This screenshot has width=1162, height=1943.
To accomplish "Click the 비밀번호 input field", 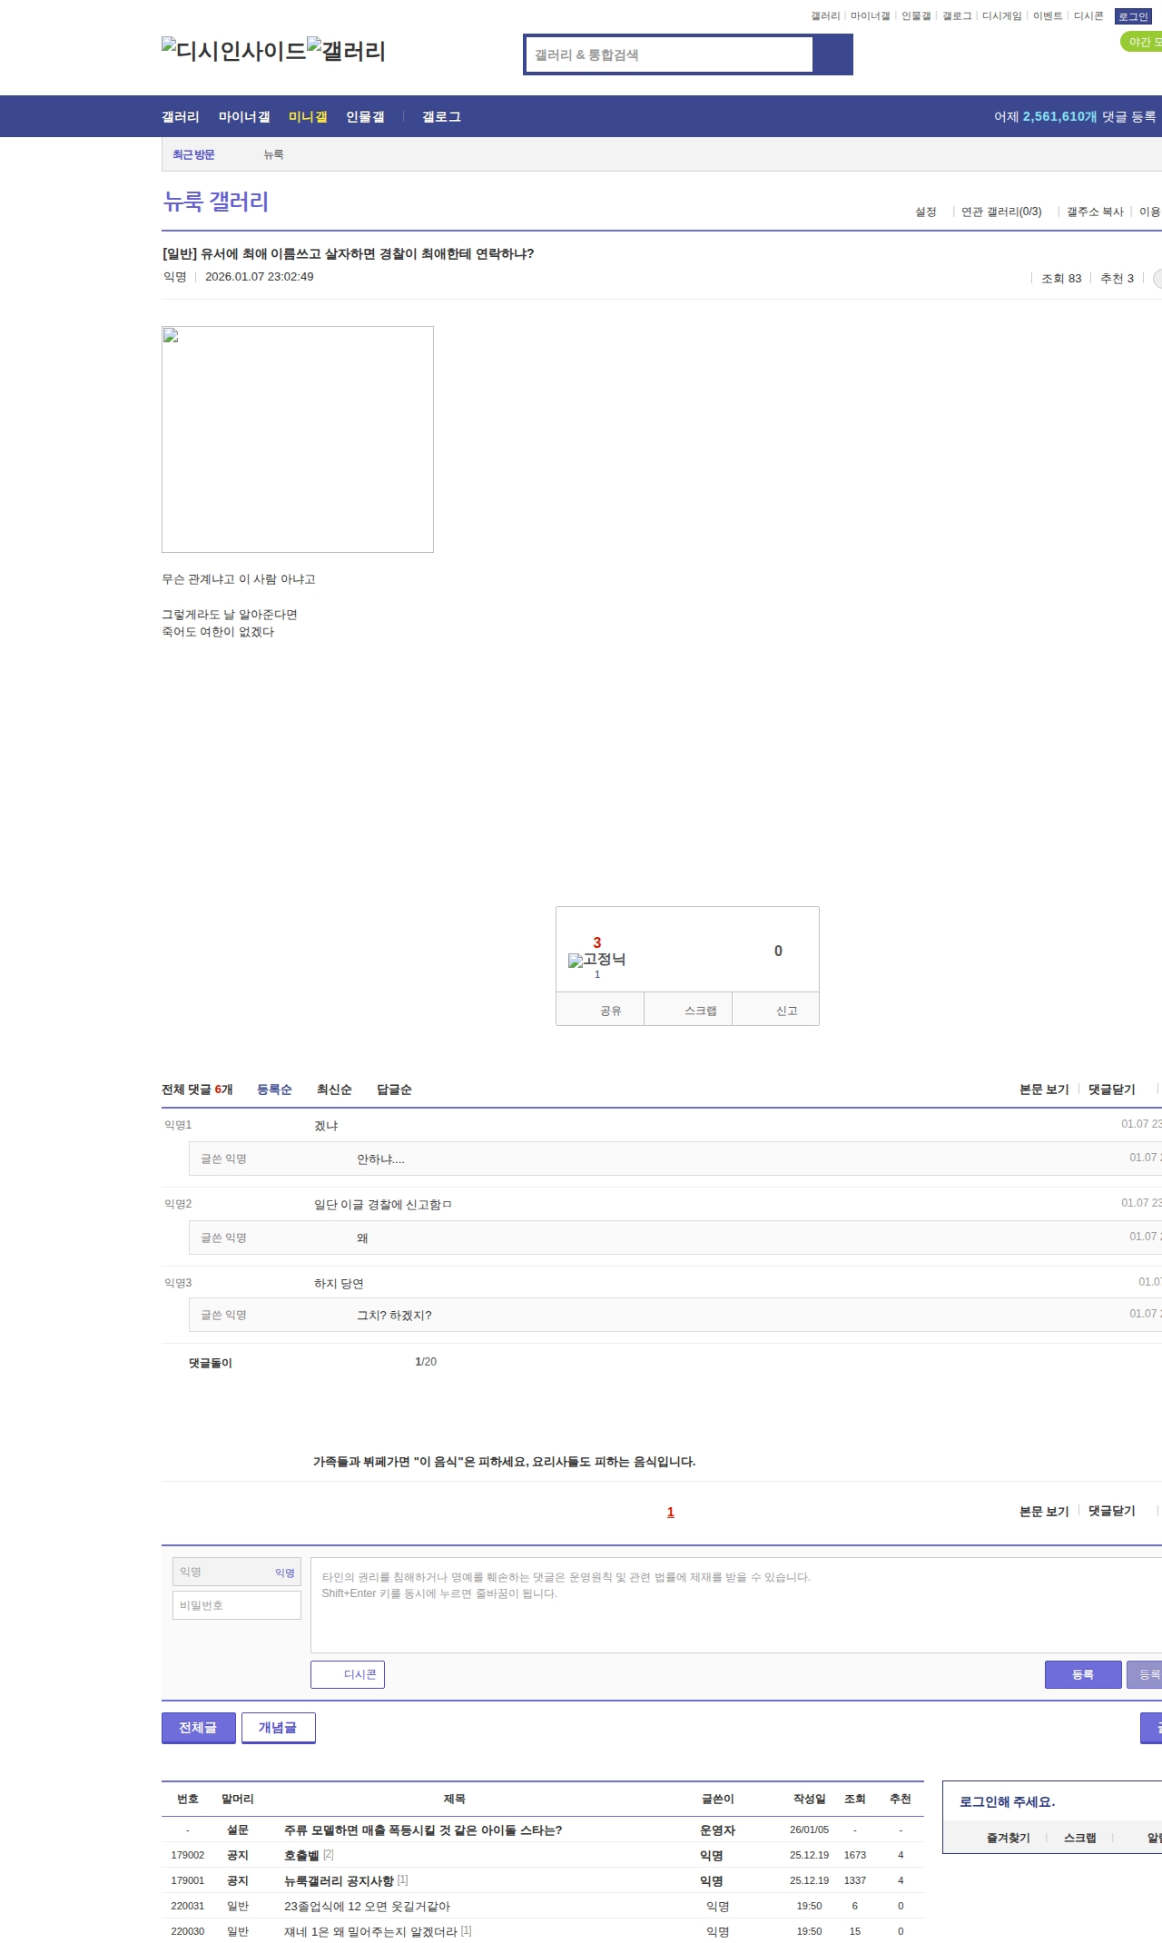I will tap(236, 1605).
